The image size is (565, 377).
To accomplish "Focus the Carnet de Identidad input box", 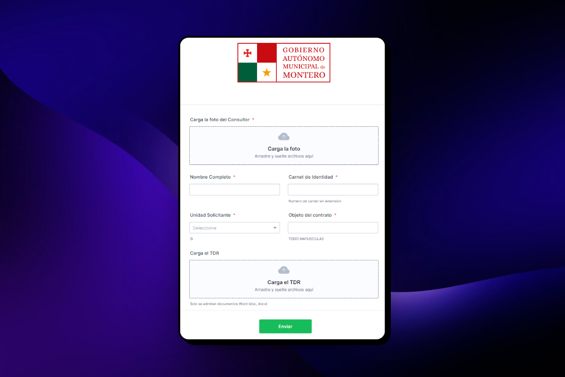I will (x=333, y=189).
